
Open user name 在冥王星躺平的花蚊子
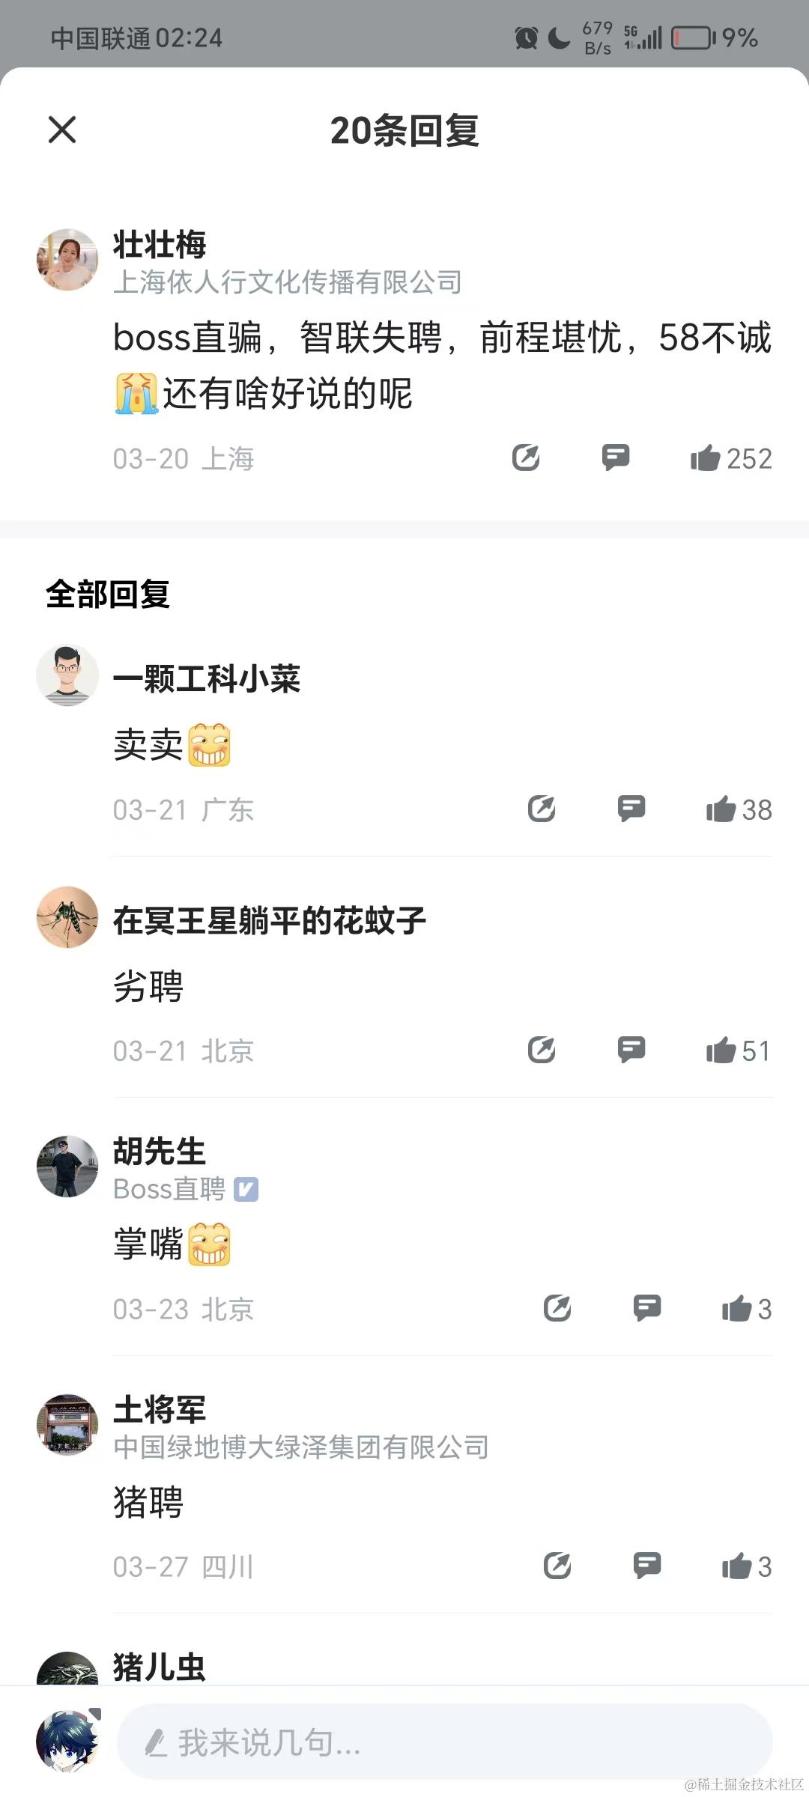(x=270, y=920)
